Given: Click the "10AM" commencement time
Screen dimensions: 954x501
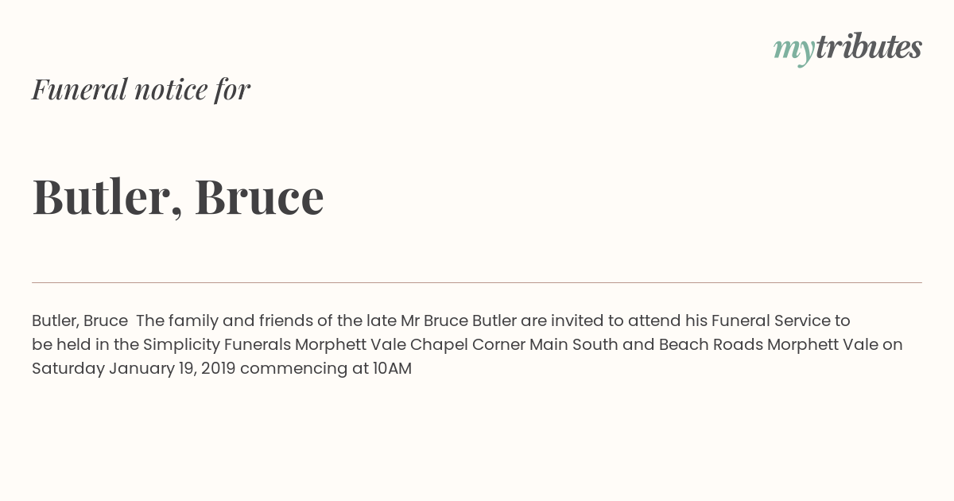Looking at the screenshot, I should (392, 369).
